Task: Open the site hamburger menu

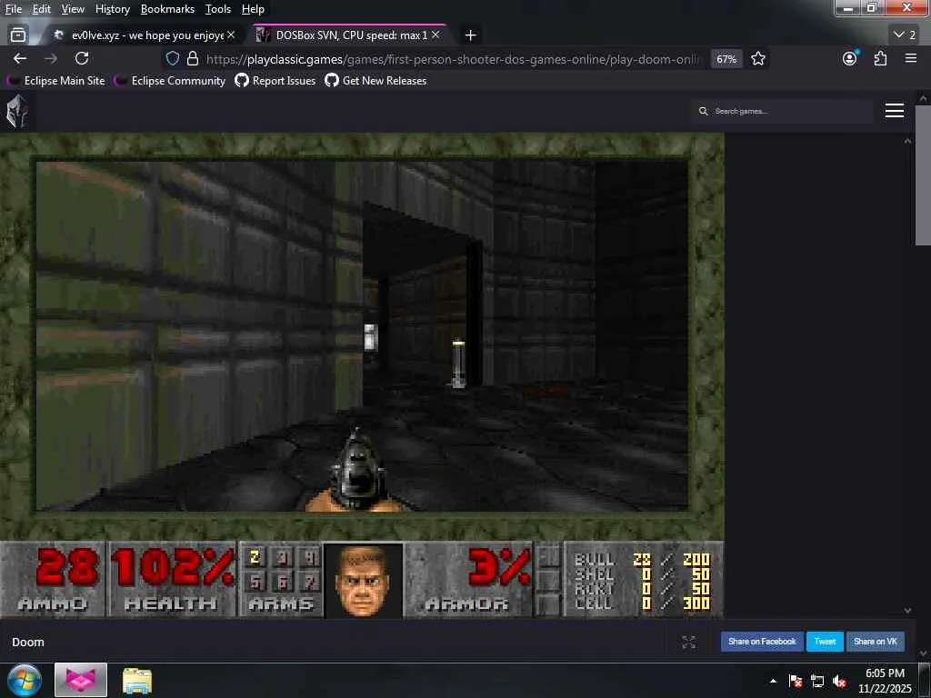Action: click(x=895, y=111)
